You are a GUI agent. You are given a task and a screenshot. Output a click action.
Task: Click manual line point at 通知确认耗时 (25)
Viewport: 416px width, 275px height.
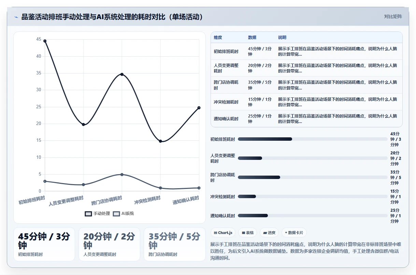tap(199, 108)
